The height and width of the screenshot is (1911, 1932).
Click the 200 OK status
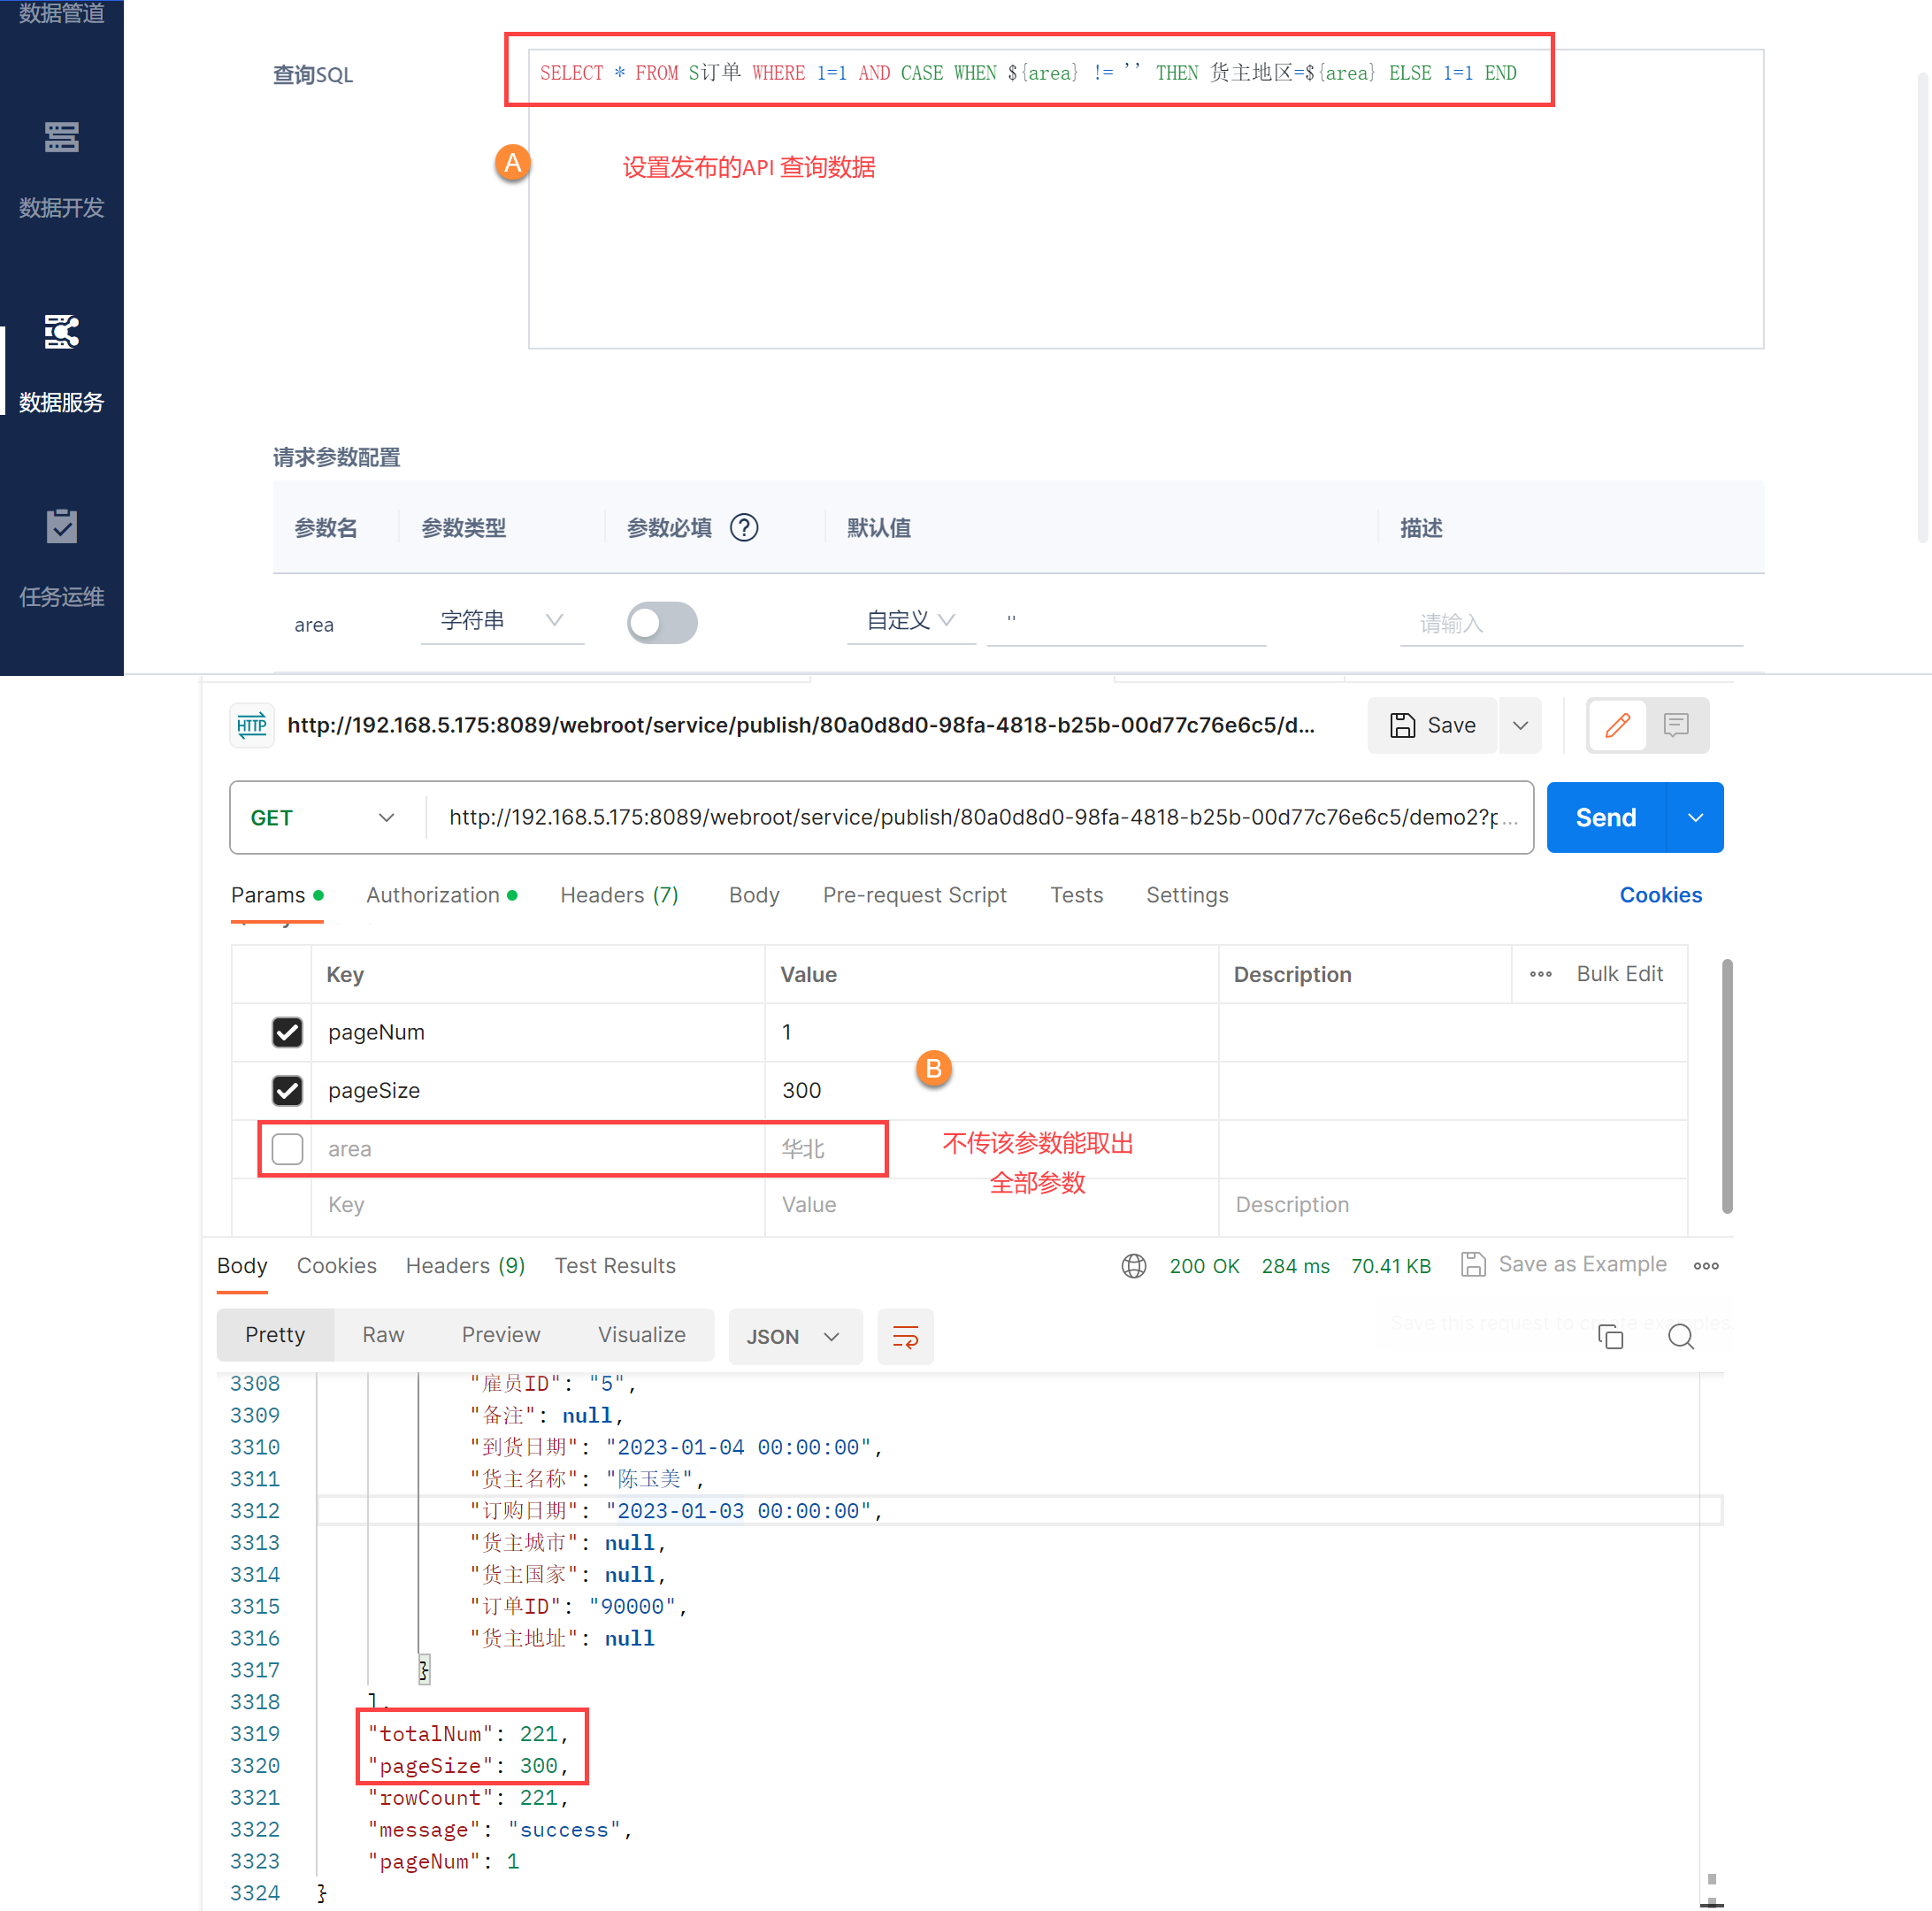tap(1204, 1266)
